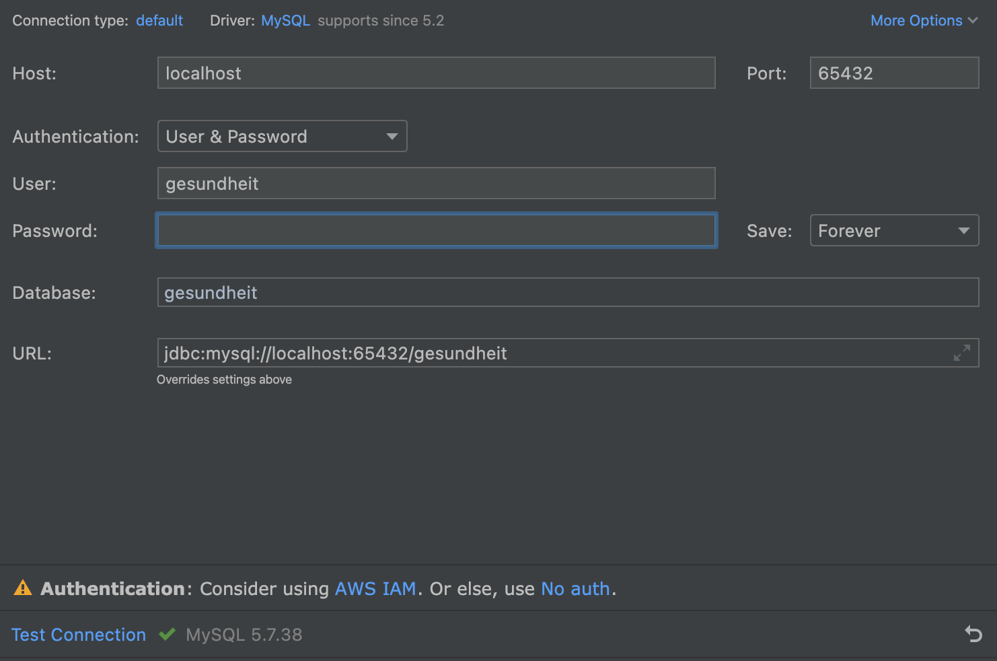This screenshot has height=661, width=997.
Task: Click the green success checkmark icon
Action: pyautogui.click(x=167, y=634)
